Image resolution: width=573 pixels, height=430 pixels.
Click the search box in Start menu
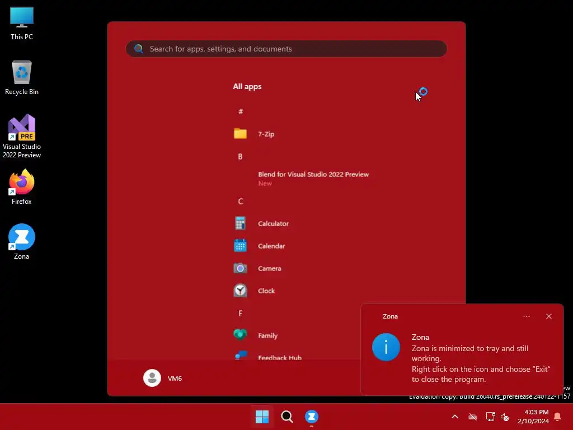pos(286,49)
